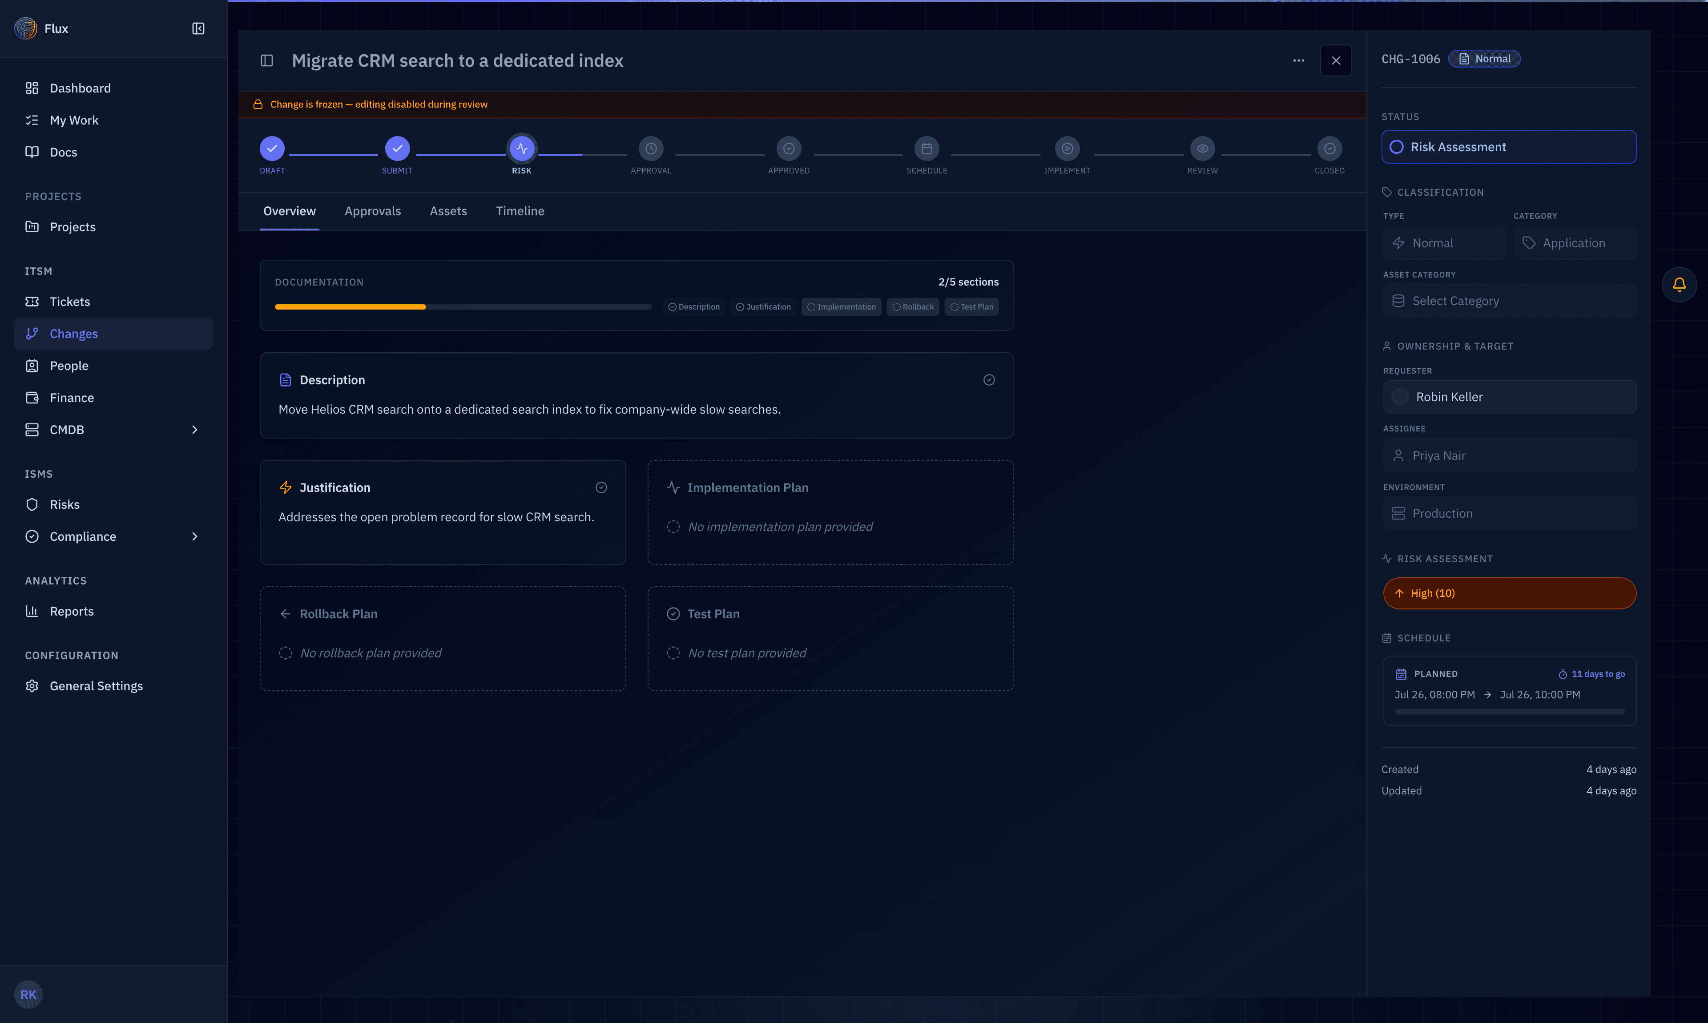Click the documentation progress bar
The height and width of the screenshot is (1023, 1708).
[x=463, y=307]
